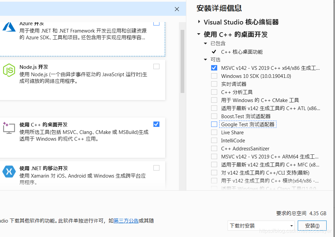Collapse the 可选 subsection
Image resolution: width=335 pixels, height=237 pixels.
[205, 59]
